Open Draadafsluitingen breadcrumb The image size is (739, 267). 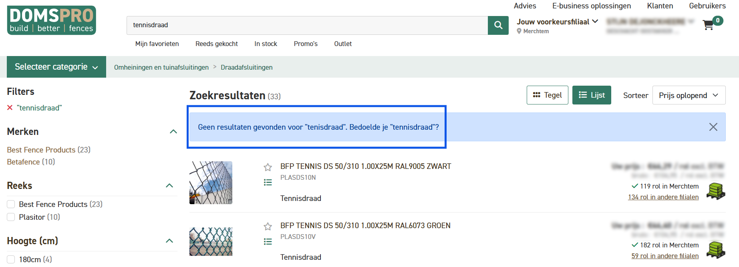point(247,67)
